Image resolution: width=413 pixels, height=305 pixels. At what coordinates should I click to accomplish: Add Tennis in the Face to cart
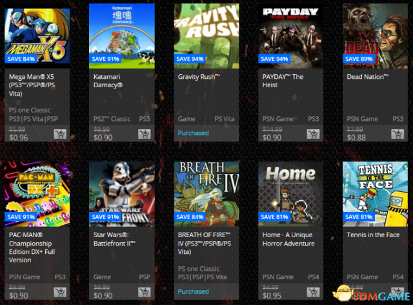(x=398, y=292)
